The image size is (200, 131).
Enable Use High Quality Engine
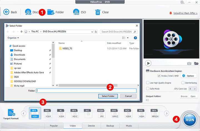pos(147,83)
